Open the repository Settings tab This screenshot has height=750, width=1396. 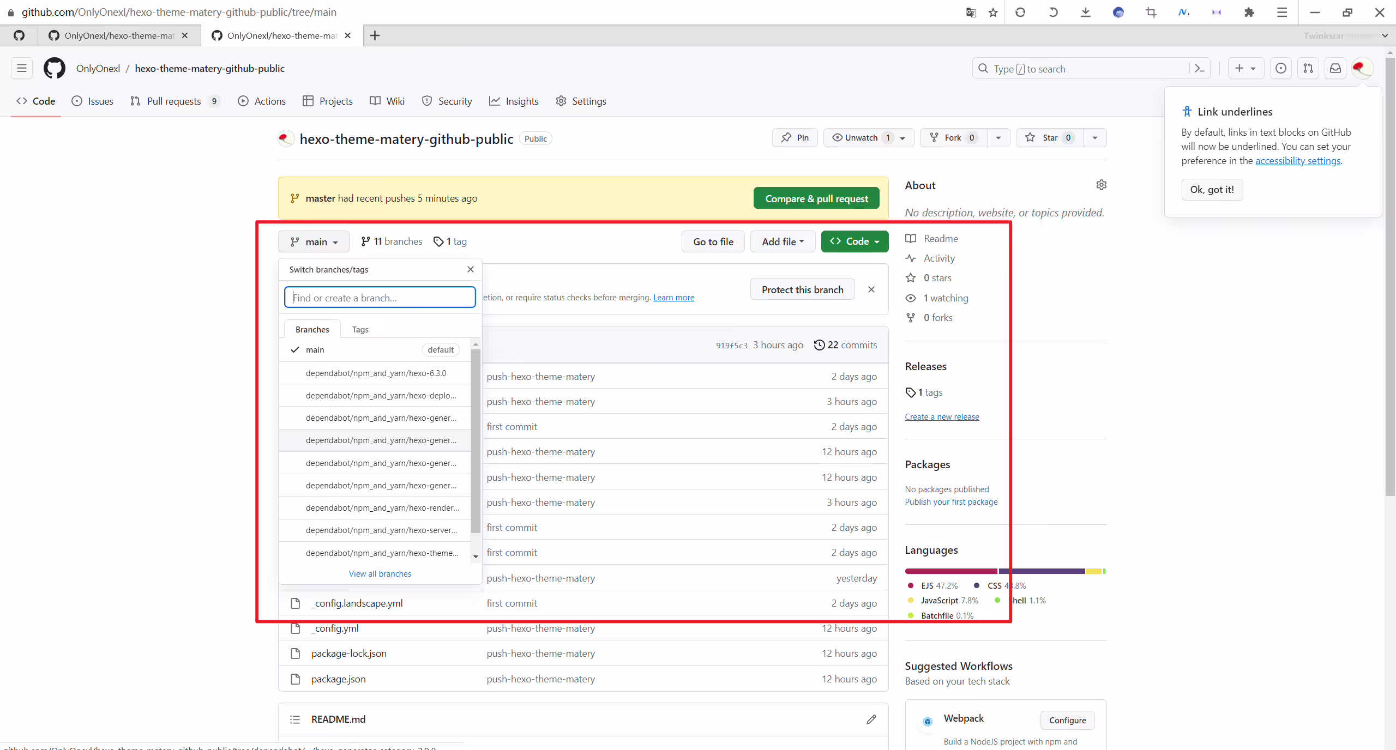coord(581,101)
